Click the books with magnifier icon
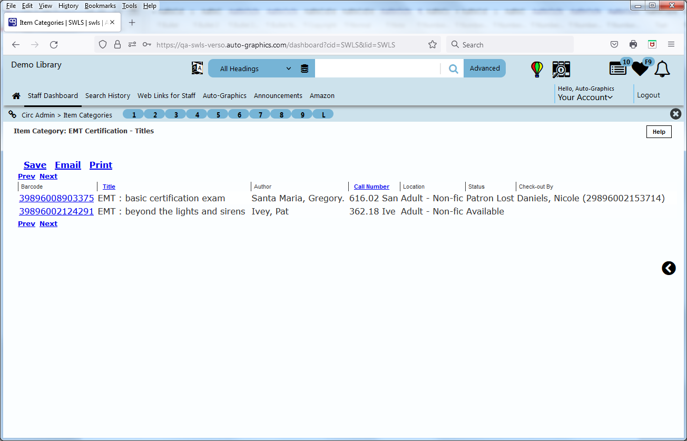 pyautogui.click(x=561, y=69)
